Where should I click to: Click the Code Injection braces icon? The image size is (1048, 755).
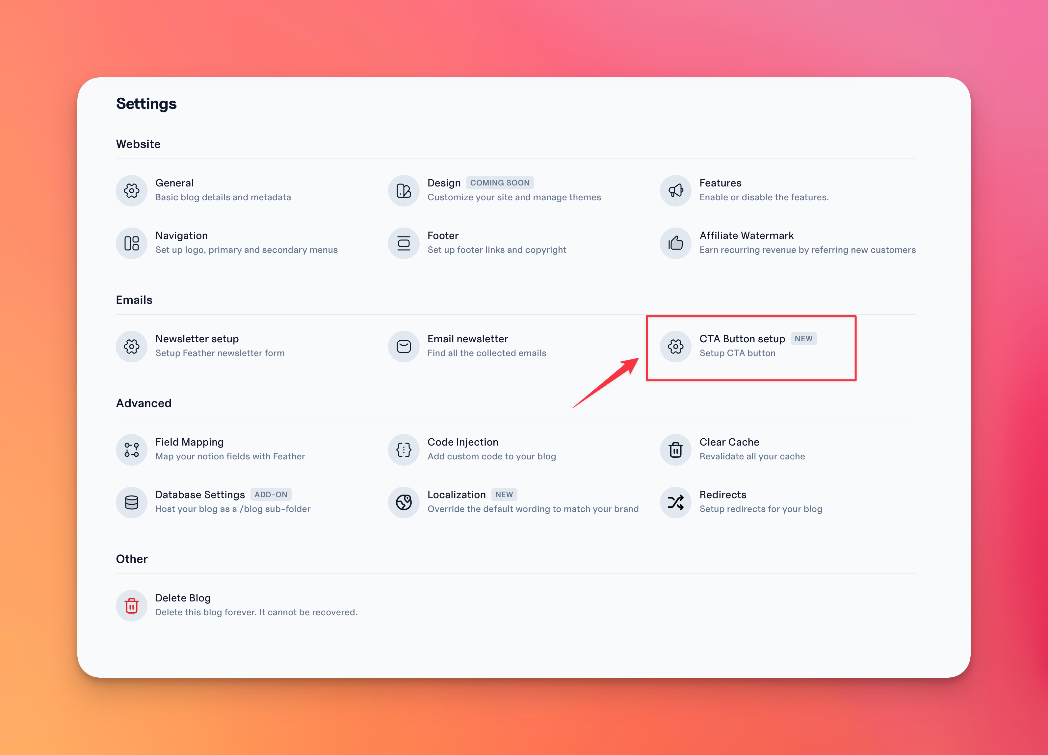click(404, 449)
